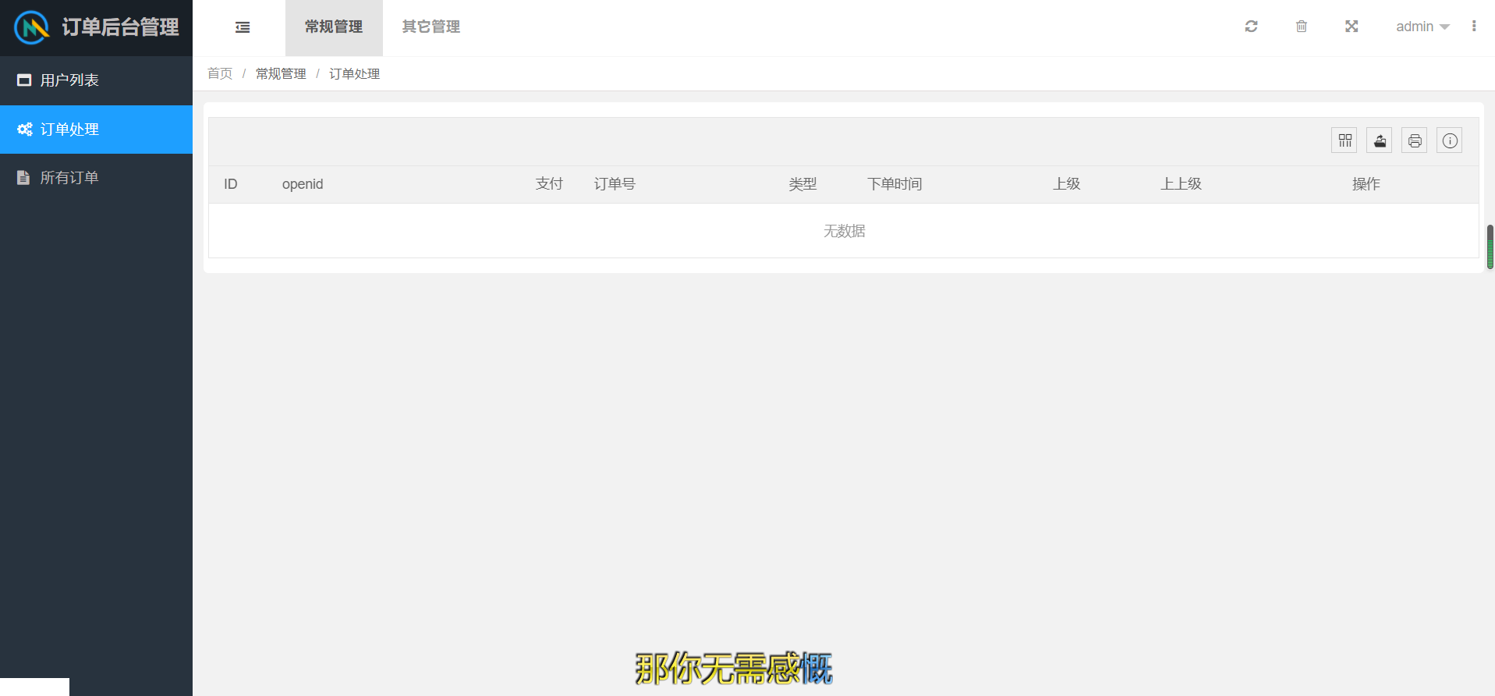1495x696 pixels.
Task: Collapse the sidebar with the menu toggle icon
Action: [x=243, y=27]
